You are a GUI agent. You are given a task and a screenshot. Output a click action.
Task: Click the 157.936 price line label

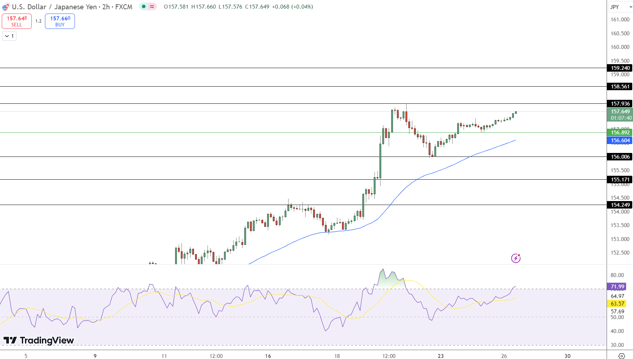click(620, 103)
